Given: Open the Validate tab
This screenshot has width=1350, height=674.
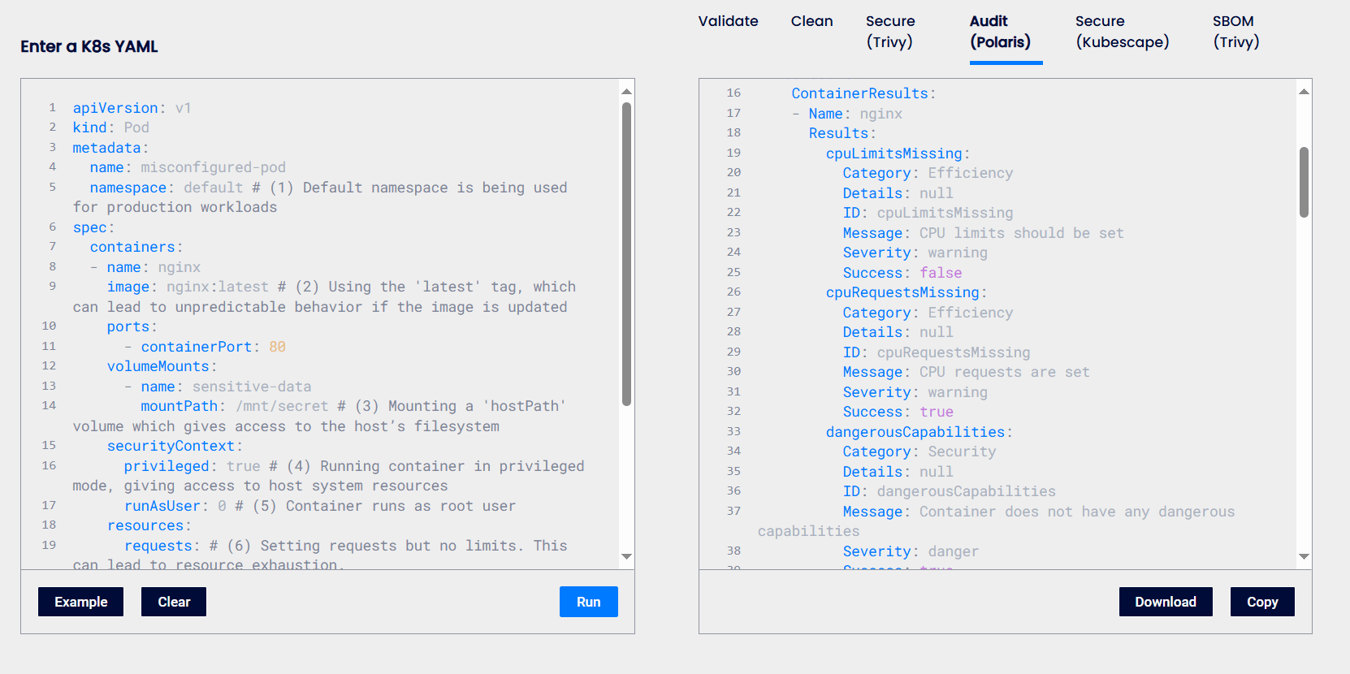Looking at the screenshot, I should (728, 21).
